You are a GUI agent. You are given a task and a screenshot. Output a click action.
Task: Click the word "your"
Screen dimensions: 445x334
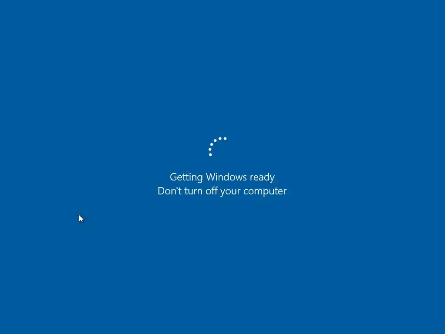click(x=230, y=192)
